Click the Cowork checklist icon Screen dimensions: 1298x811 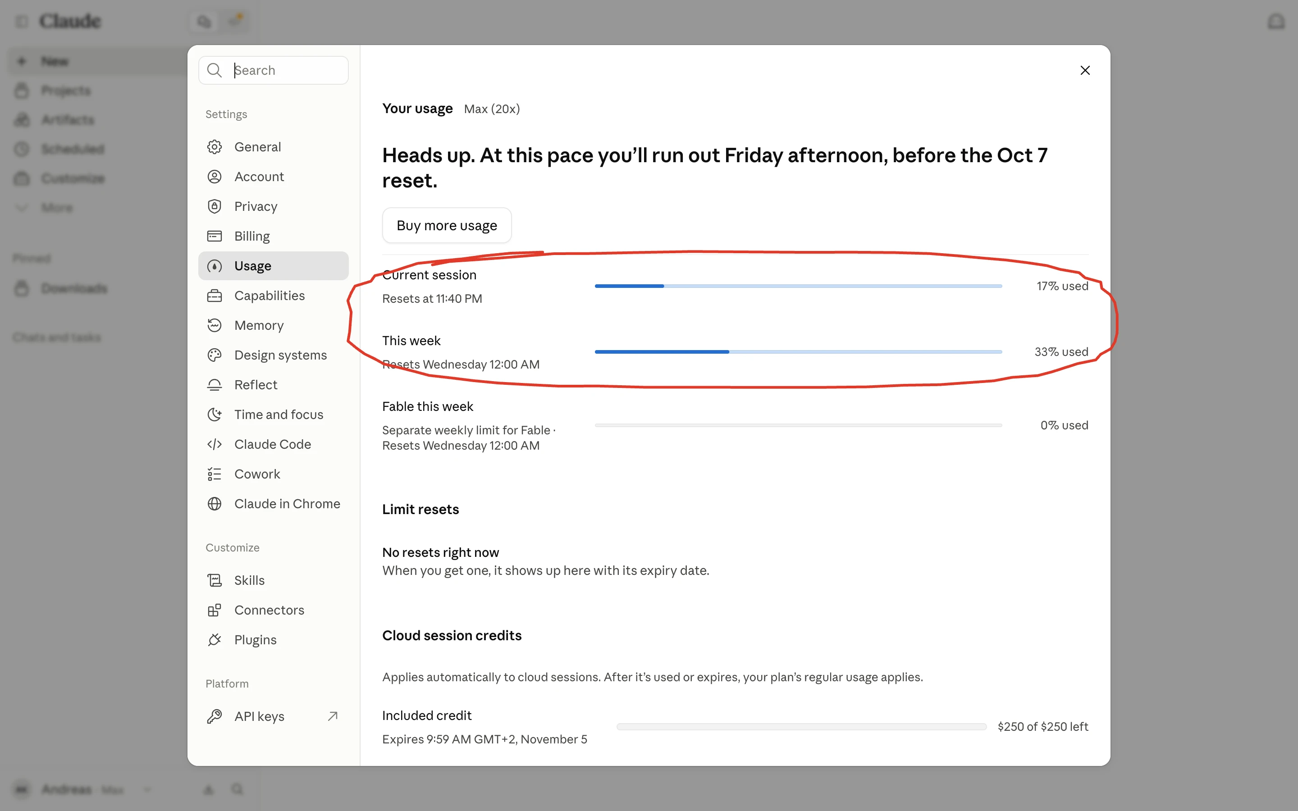point(215,474)
